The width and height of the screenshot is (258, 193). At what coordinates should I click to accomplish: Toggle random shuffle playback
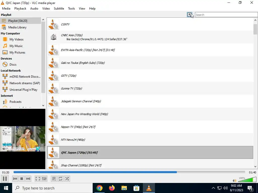[67, 179]
